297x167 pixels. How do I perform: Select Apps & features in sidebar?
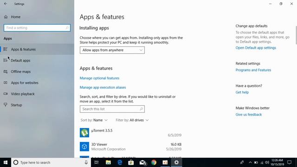[37, 49]
